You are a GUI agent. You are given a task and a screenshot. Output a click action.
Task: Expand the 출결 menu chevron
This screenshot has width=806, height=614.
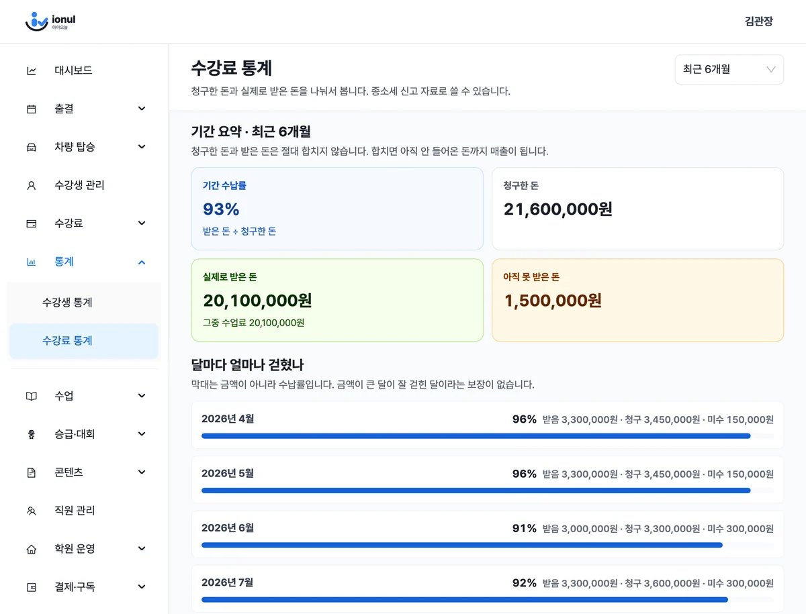coord(142,109)
